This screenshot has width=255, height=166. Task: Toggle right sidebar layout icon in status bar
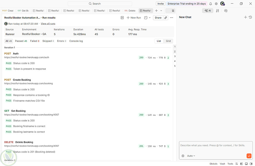(251, 164)
